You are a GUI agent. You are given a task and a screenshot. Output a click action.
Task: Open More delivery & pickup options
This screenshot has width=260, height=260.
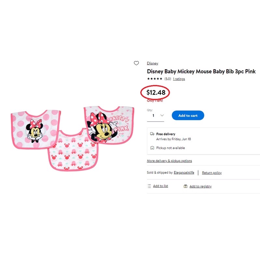click(x=169, y=161)
